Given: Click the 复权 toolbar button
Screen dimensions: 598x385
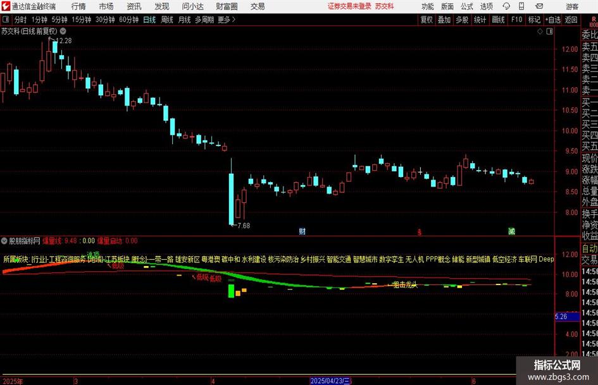Looking at the screenshot, I should point(427,20).
